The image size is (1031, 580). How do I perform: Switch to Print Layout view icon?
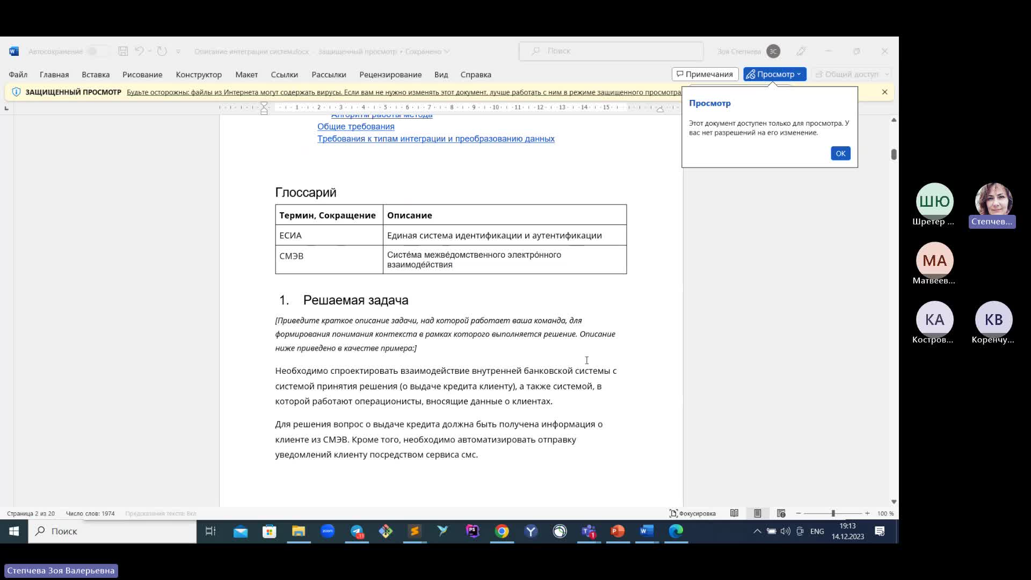(x=757, y=513)
